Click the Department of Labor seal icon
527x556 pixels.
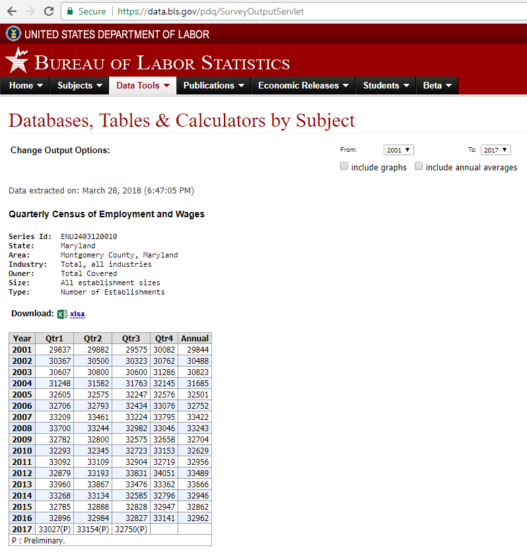(x=13, y=34)
